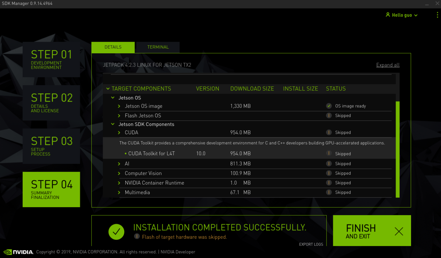Image resolution: width=441 pixels, height=258 pixels.
Task: Click the green components list scrollbar
Action: [x=397, y=150]
